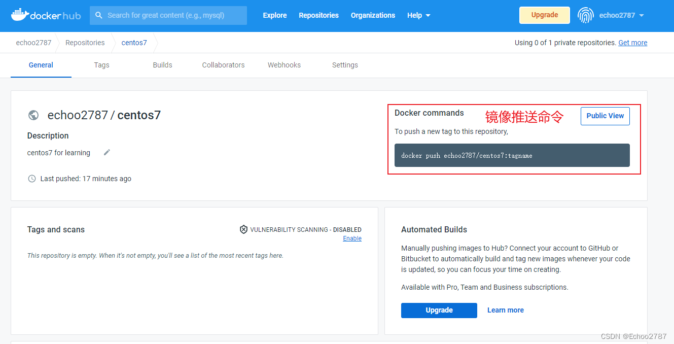Click the search magnifier icon

(99, 15)
